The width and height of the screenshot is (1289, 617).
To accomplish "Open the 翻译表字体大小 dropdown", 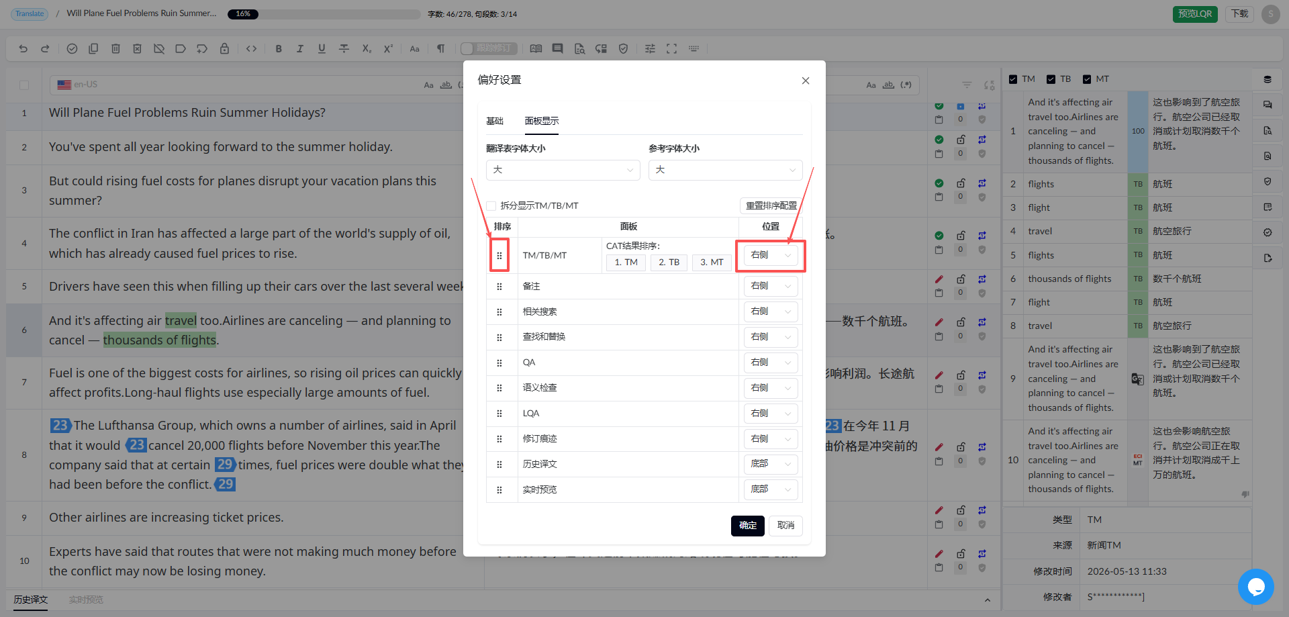I will [563, 170].
